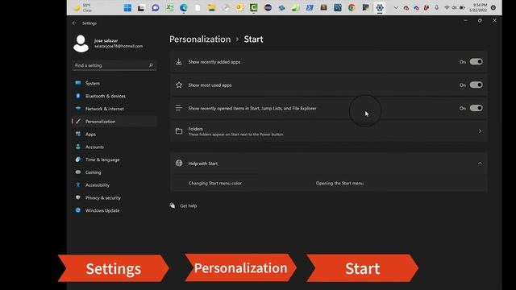Open Gaming settings in sidebar

click(114, 172)
